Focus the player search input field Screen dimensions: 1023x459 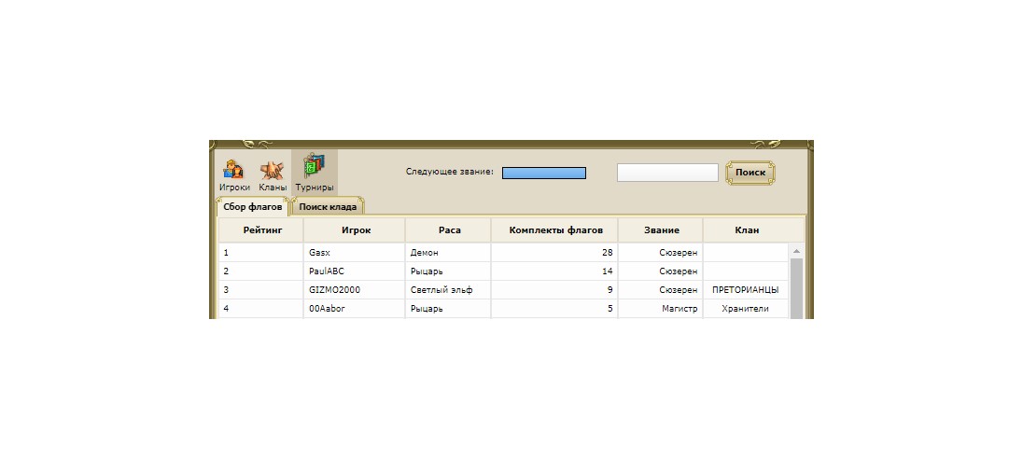(667, 173)
